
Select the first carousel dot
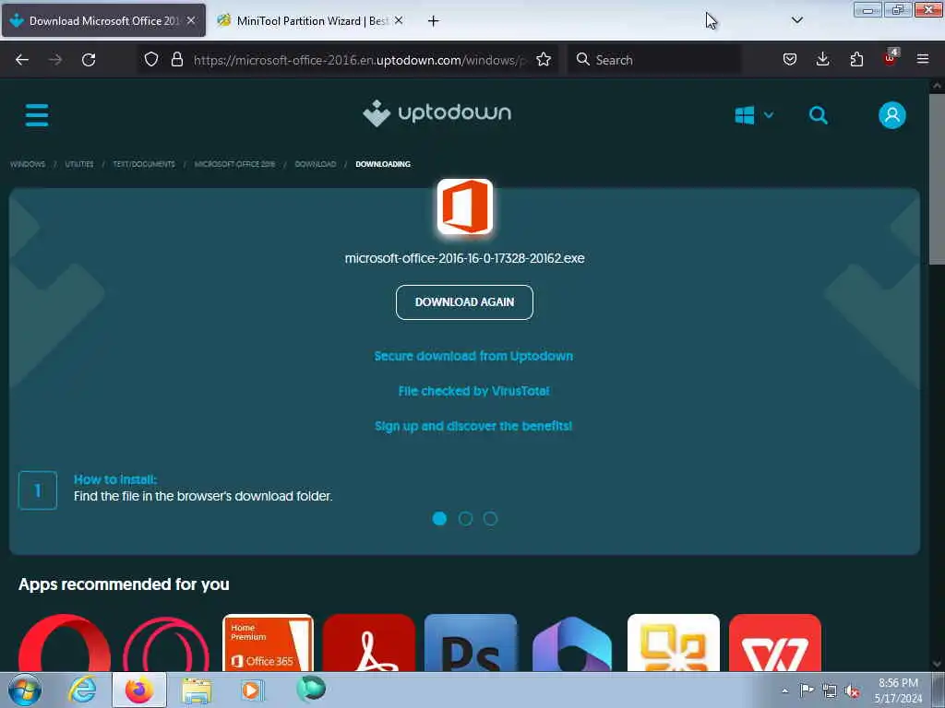point(439,518)
